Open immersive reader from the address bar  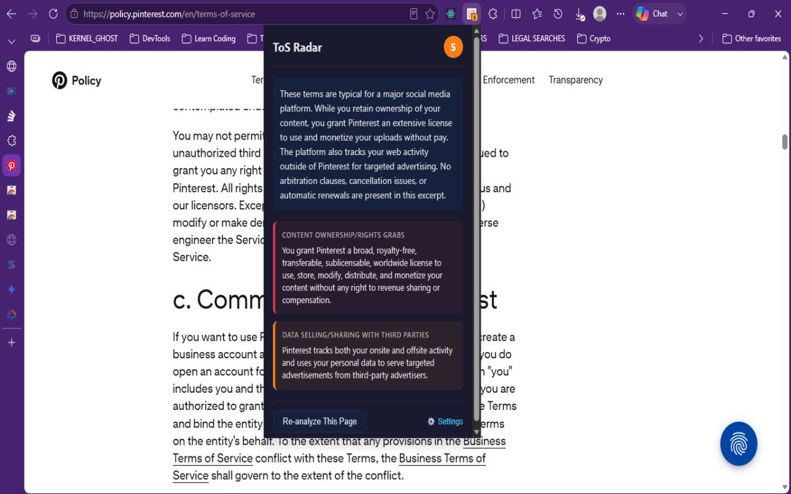pos(414,14)
